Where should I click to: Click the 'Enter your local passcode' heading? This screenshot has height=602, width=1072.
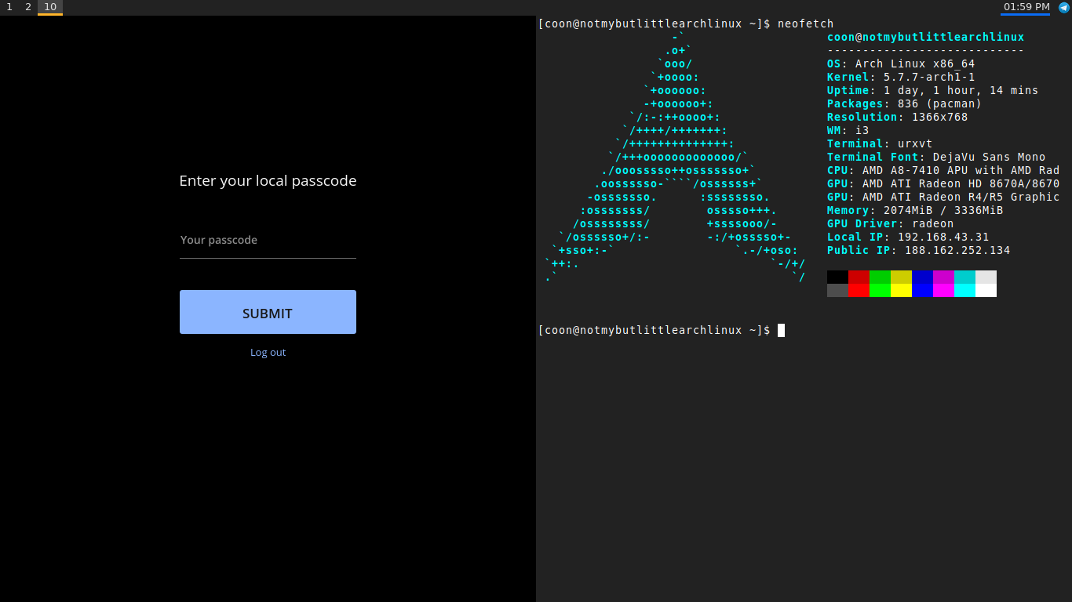click(x=268, y=181)
